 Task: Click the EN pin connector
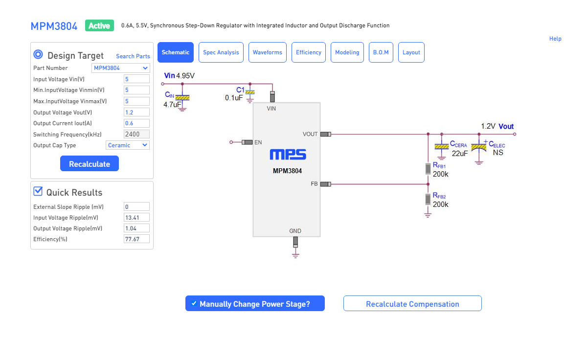tap(247, 142)
